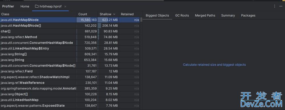285x110 pixels.
Task: Click the count value 609,341
Action: coord(91,54)
